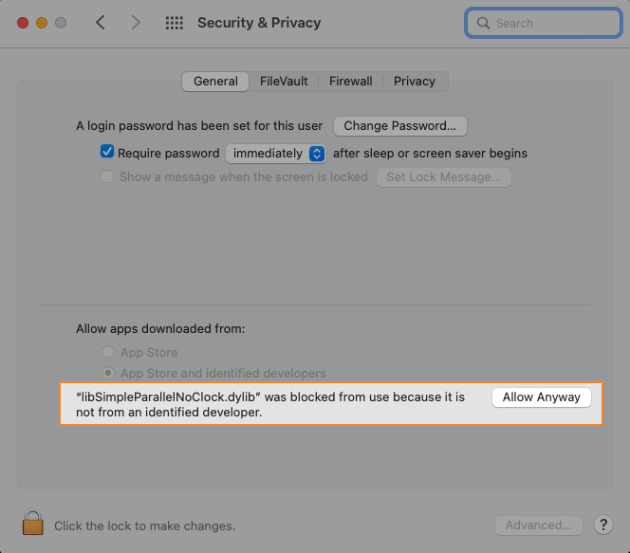Go back with the left chevron
Viewport: 630px width, 553px height.
pyautogui.click(x=101, y=23)
